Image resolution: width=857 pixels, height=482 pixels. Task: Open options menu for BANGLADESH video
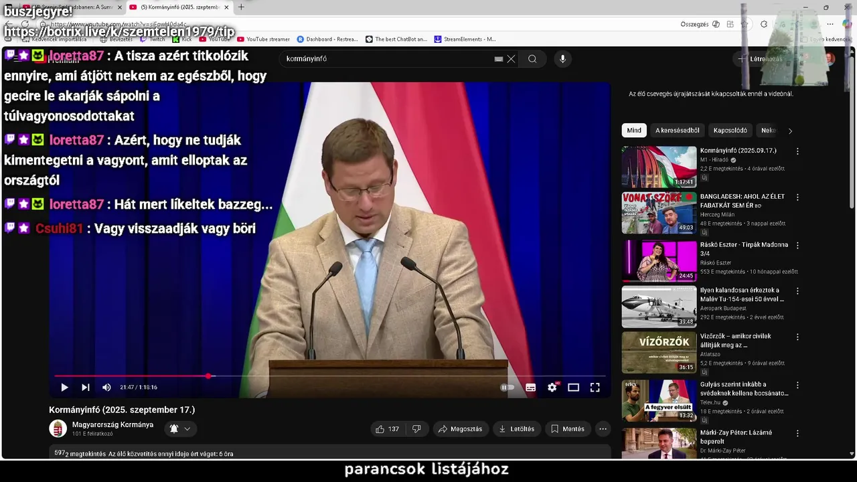(797, 197)
